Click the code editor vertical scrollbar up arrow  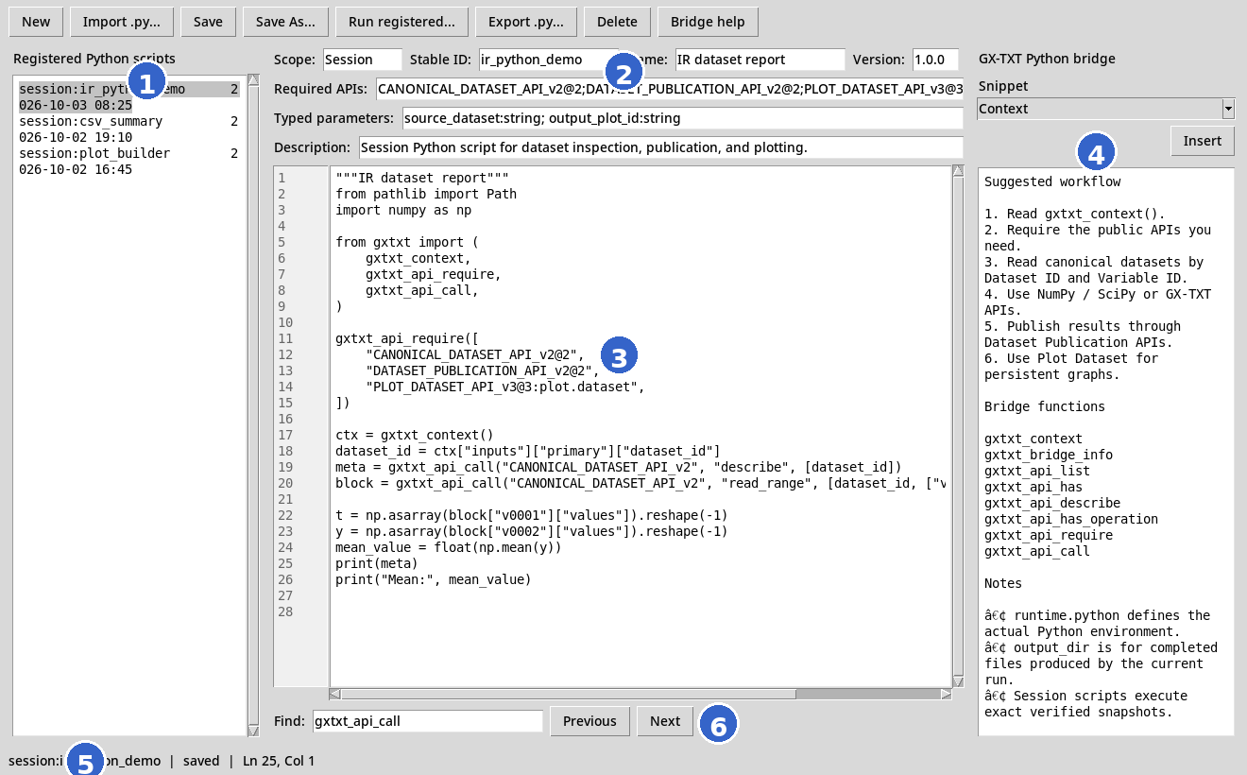pos(959,173)
